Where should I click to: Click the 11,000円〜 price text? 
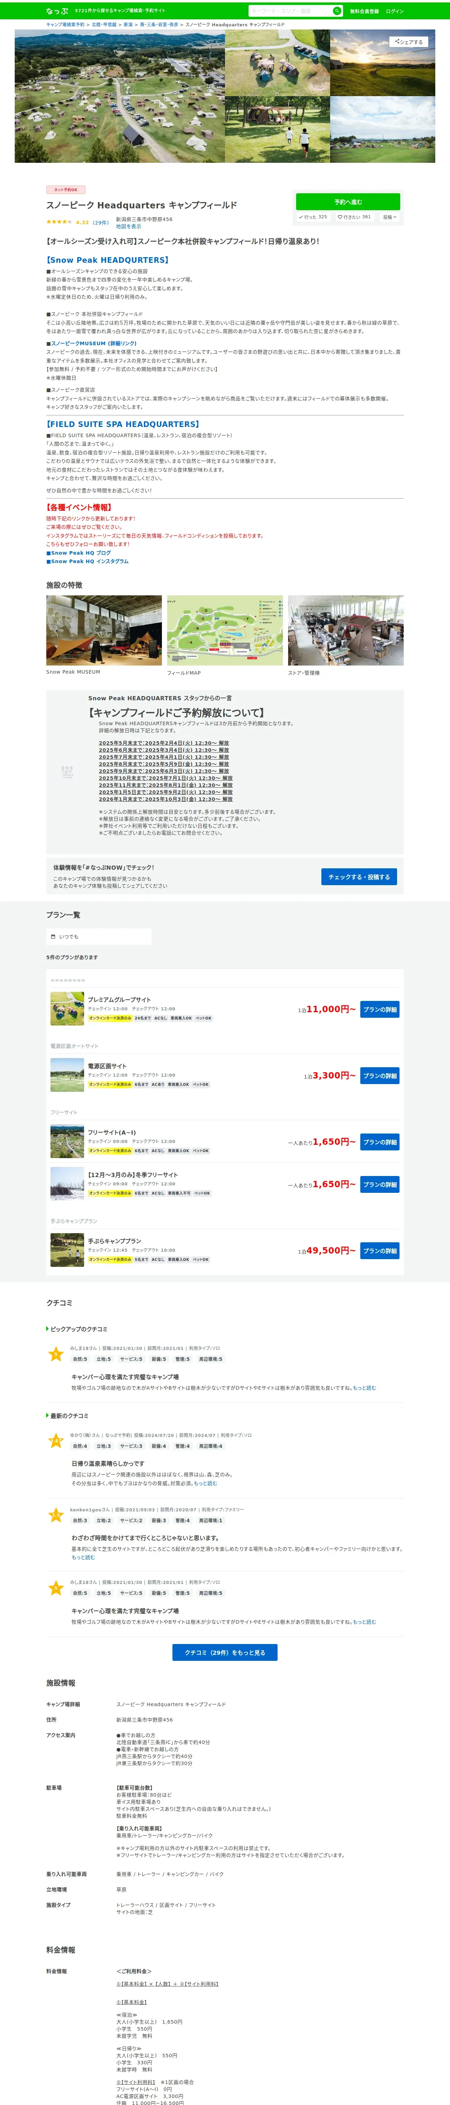coord(331,1009)
